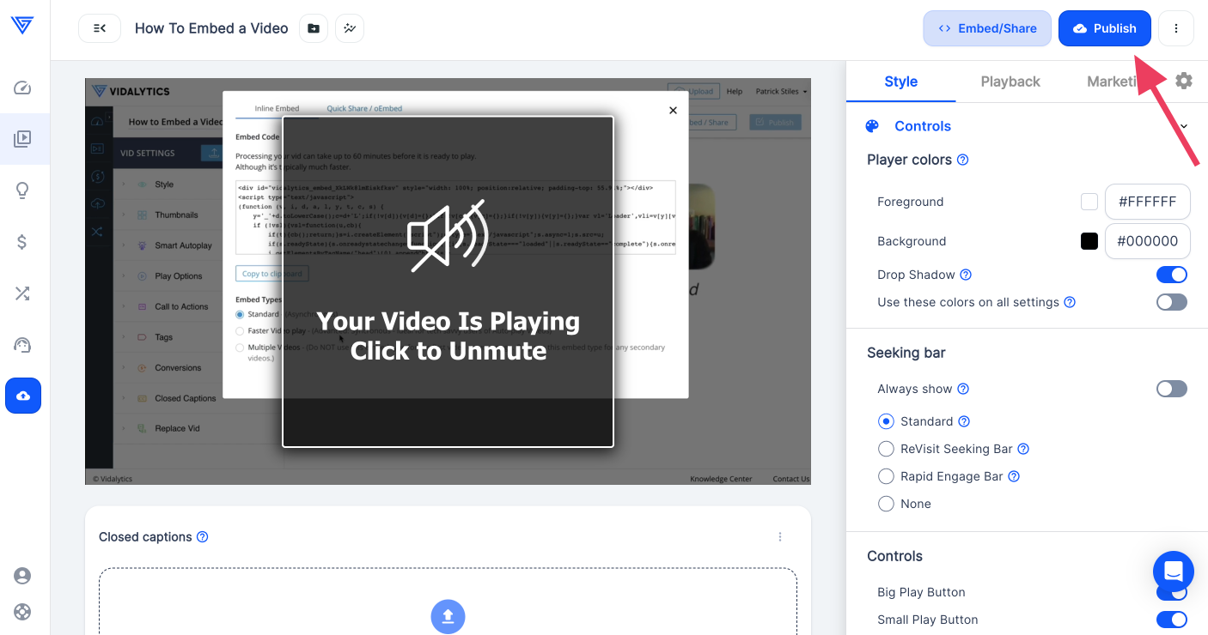Enable Use these colors on all settings

pyautogui.click(x=1172, y=302)
